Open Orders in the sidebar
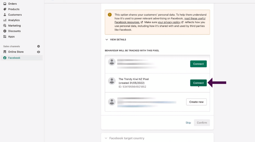 pyautogui.click(x=12, y=4)
